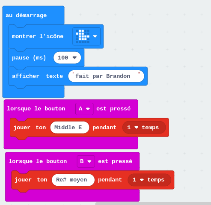Click the Middle E note field

pyautogui.click(x=70, y=128)
